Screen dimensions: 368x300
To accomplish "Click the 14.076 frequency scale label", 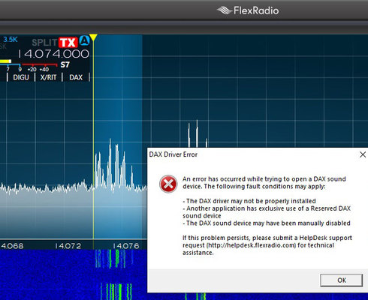I will 126,246.
